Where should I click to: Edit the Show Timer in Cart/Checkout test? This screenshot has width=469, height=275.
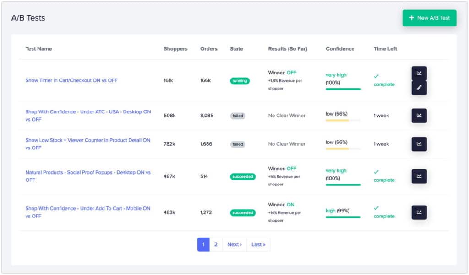pos(419,88)
